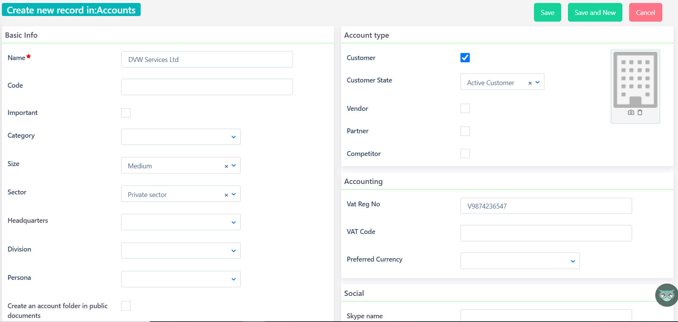Enable the Competitor checkbox
This screenshot has width=678, height=322.
tap(465, 153)
